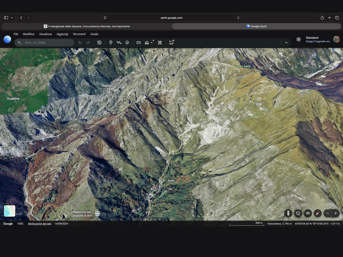This screenshot has height=257, width=343.
Task: Zoom in with the plus button
Action: [335, 213]
